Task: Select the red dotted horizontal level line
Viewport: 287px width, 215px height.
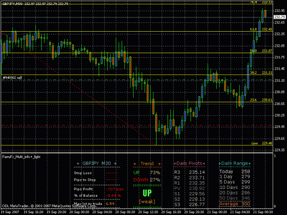Action: pyautogui.click(x=137, y=126)
